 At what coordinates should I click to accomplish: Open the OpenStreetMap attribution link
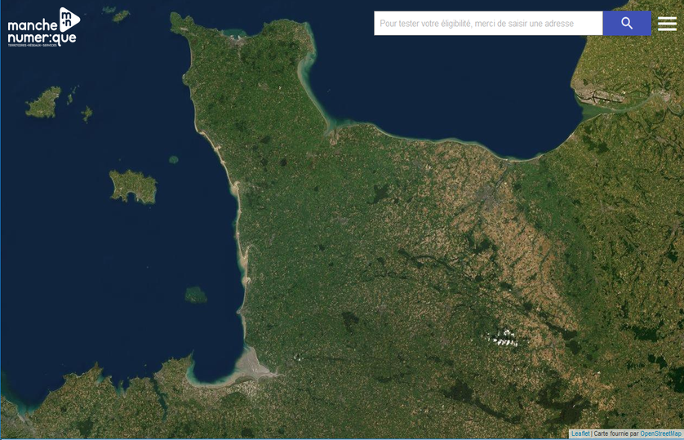[x=660, y=433]
